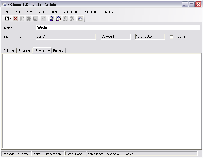Click the Name field containing Article
This screenshot has width=203, height=158.
click(117, 27)
